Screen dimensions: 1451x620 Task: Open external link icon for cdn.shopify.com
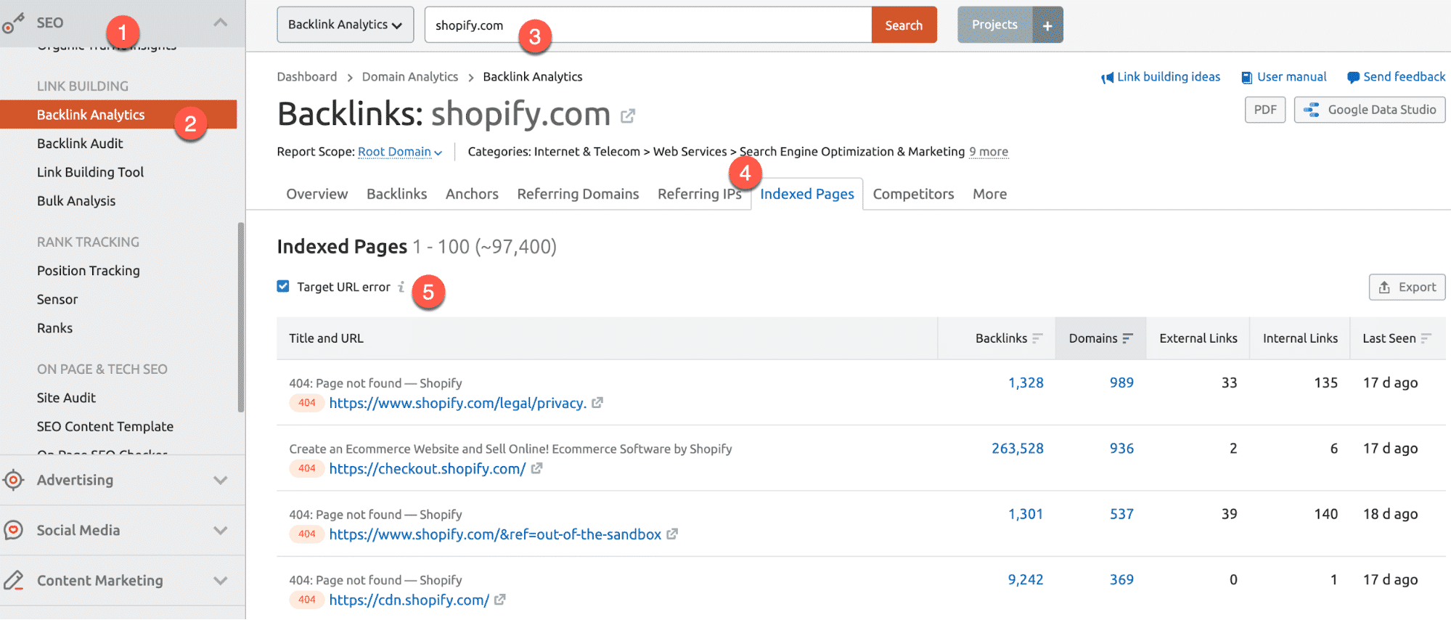499,600
